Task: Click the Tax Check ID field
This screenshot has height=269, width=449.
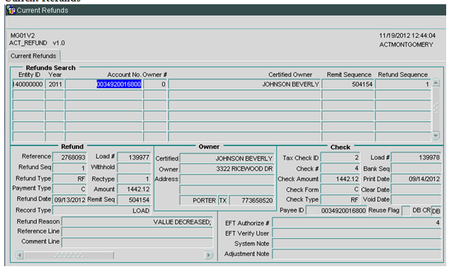Action: pos(340,157)
